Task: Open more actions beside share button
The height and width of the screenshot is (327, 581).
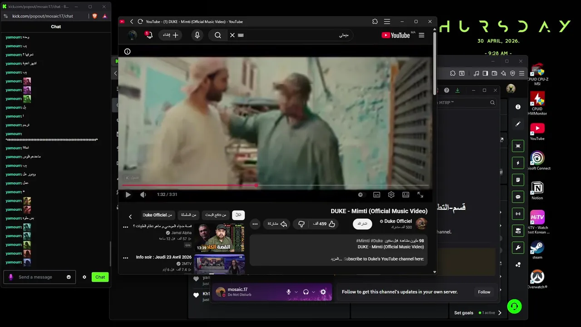Action: [x=255, y=224]
